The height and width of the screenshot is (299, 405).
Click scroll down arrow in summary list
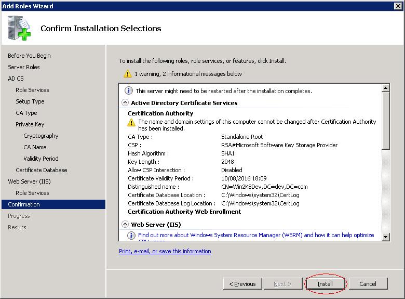click(385, 237)
